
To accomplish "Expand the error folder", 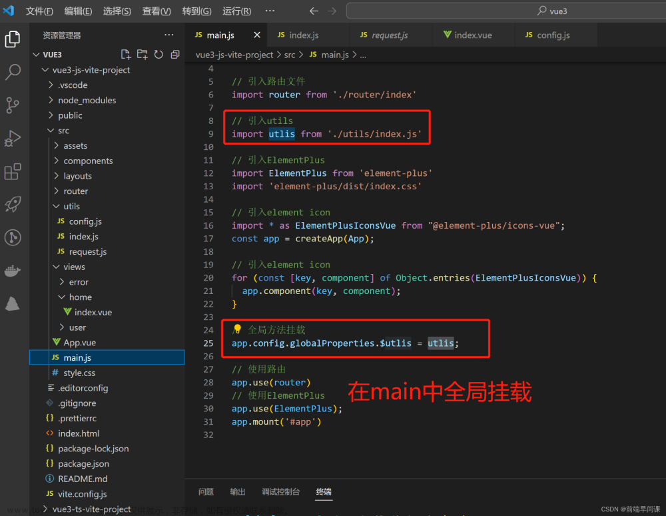I will point(107,282).
